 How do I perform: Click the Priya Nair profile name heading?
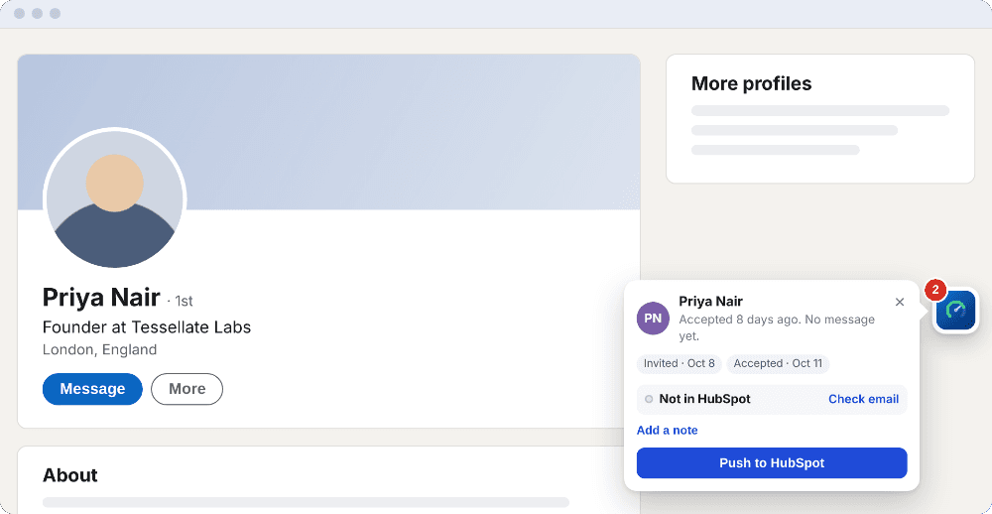click(101, 298)
